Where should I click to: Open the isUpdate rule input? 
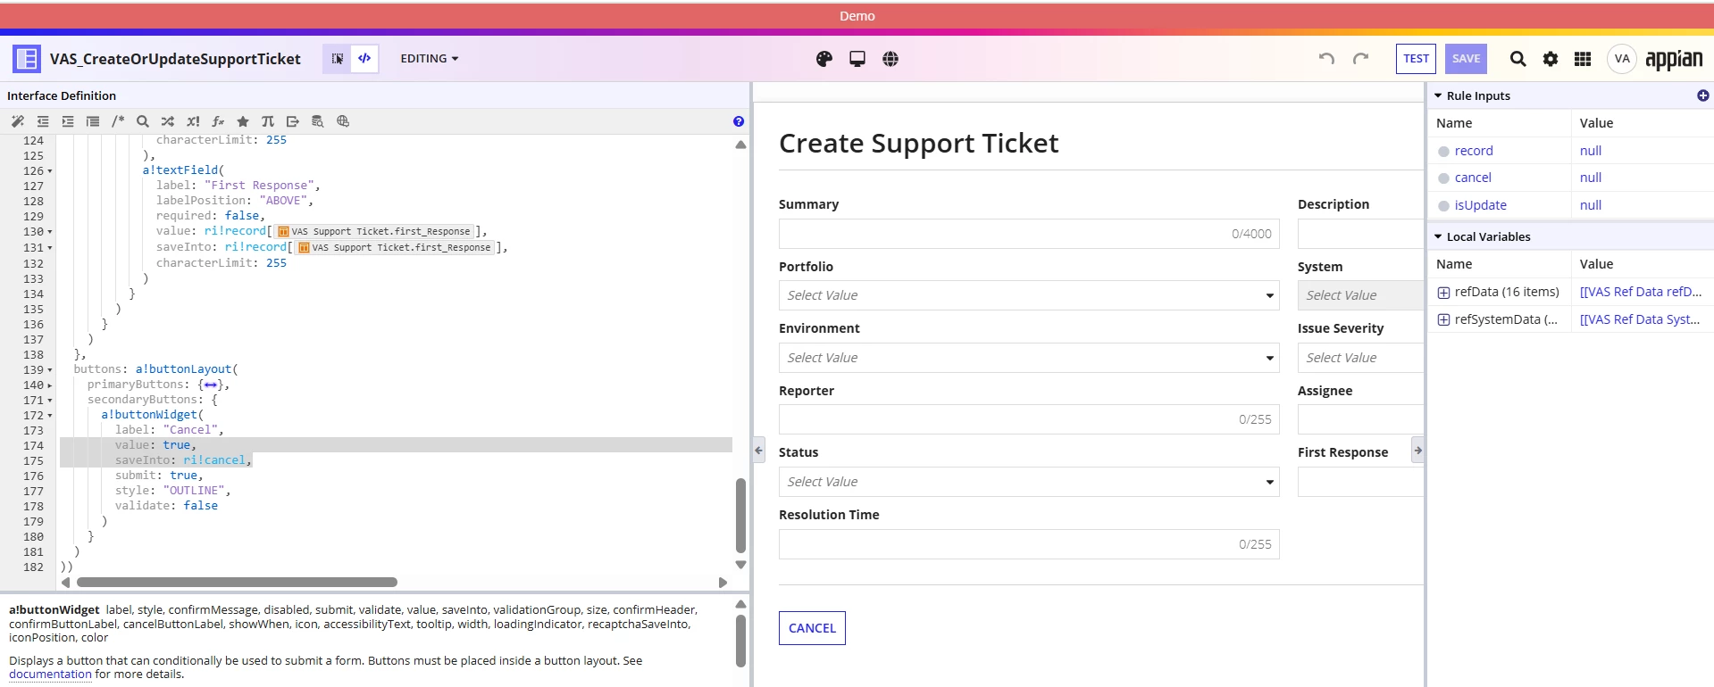click(1480, 205)
